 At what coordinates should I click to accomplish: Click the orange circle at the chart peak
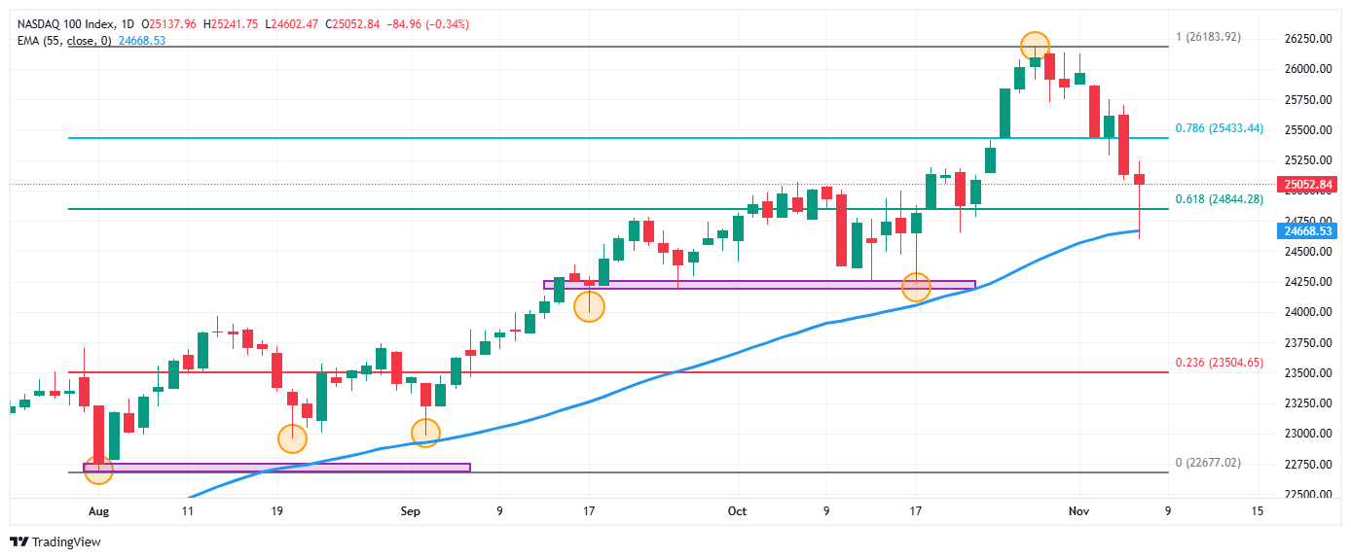tap(1035, 46)
